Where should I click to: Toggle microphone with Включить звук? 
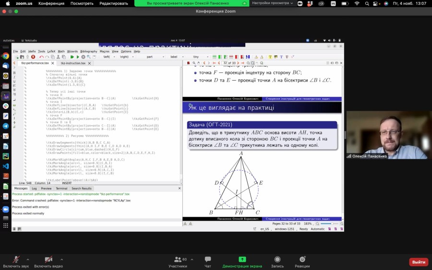[16, 262]
